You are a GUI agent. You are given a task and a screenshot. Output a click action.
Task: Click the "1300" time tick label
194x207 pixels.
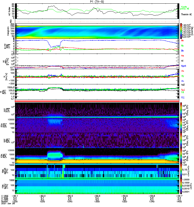[97, 202]
